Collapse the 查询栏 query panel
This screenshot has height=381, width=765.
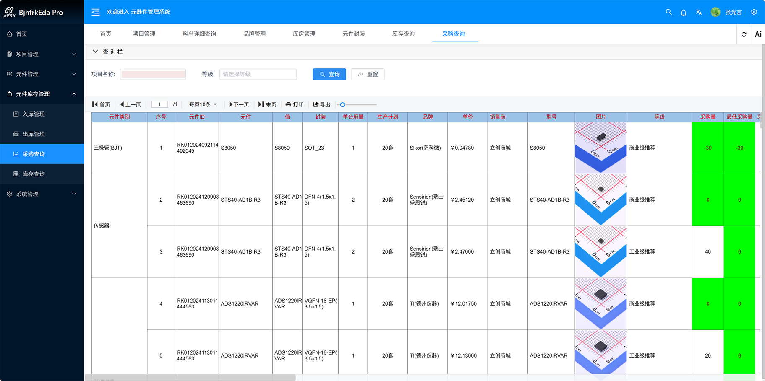(95, 52)
